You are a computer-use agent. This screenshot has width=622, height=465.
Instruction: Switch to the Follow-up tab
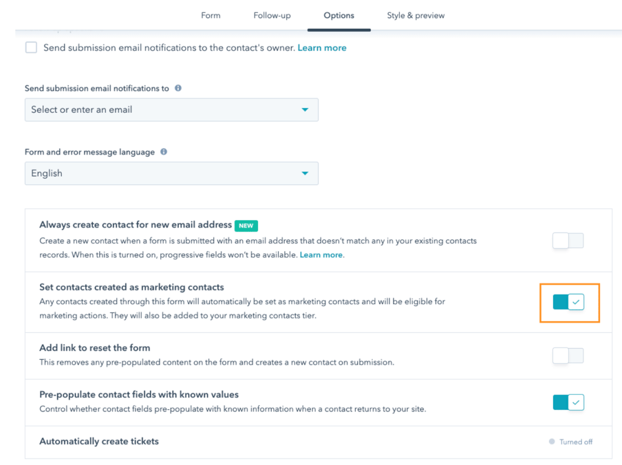pyautogui.click(x=271, y=15)
